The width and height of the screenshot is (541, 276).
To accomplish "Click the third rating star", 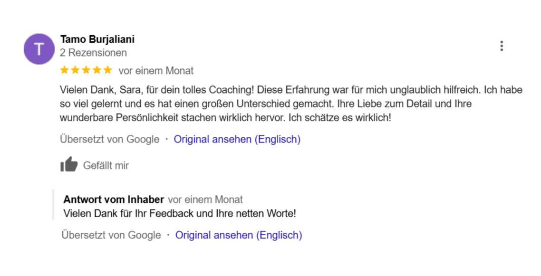I will click(86, 70).
